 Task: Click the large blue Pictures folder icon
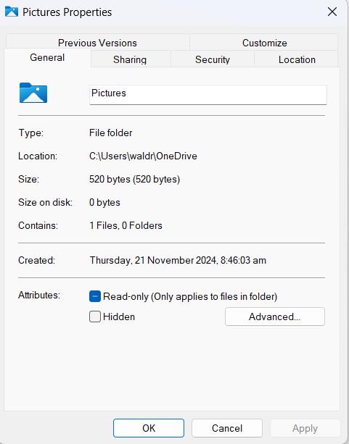click(x=33, y=93)
